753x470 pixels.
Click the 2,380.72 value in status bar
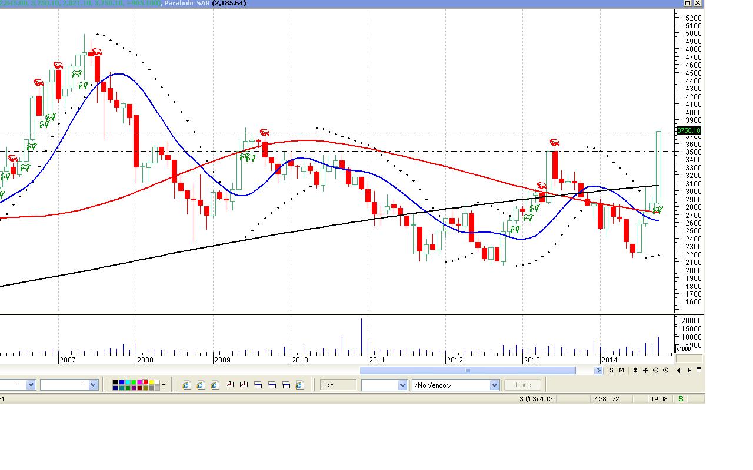coord(607,399)
